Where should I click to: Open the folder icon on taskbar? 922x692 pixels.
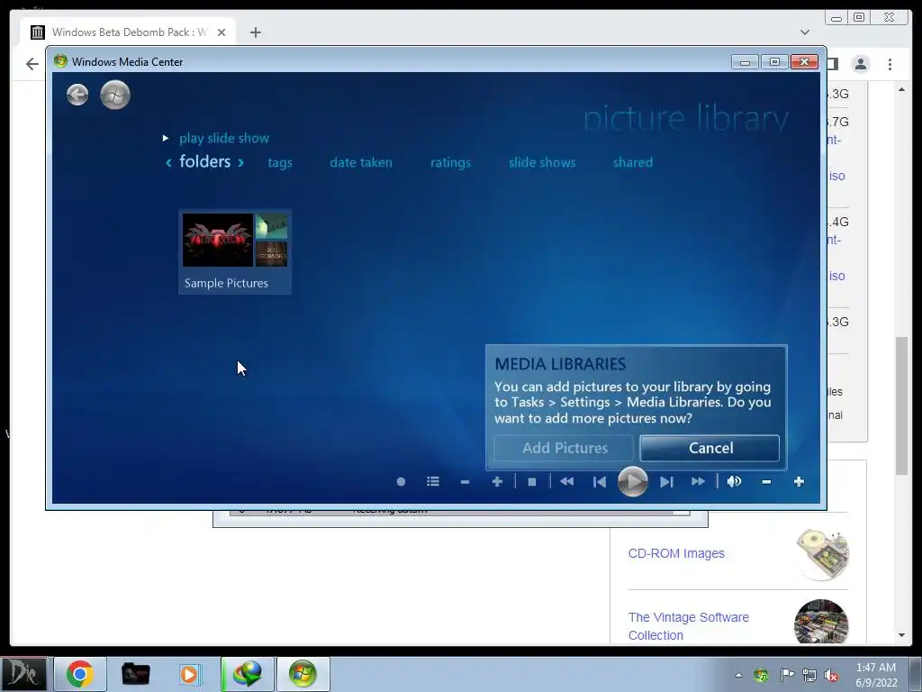click(135, 674)
